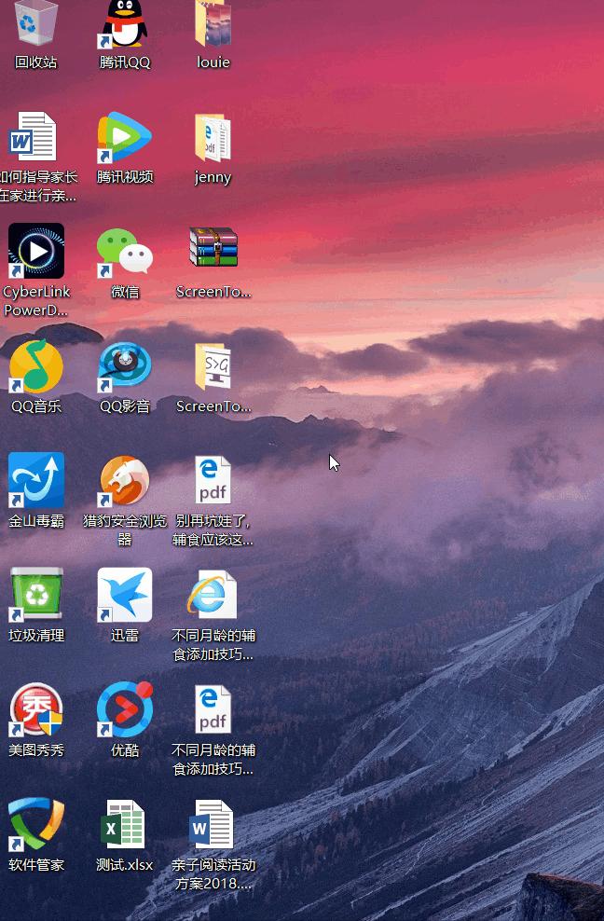
Task: Launch the 软件管家 software manager
Action: [x=36, y=824]
